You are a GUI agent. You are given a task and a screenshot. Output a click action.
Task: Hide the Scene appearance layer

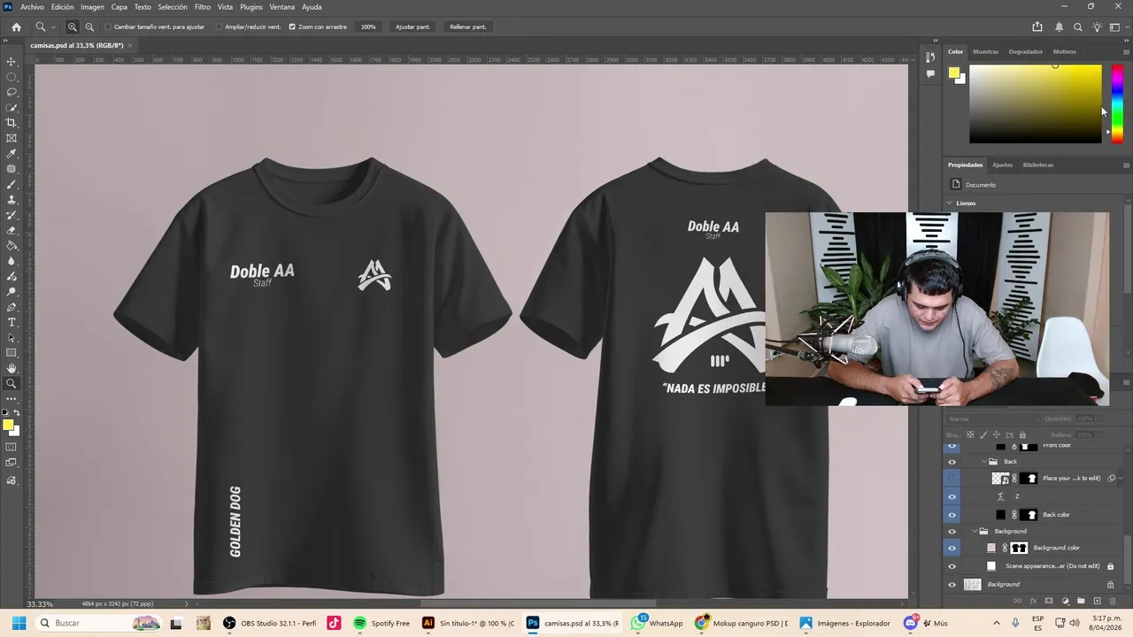point(952,566)
